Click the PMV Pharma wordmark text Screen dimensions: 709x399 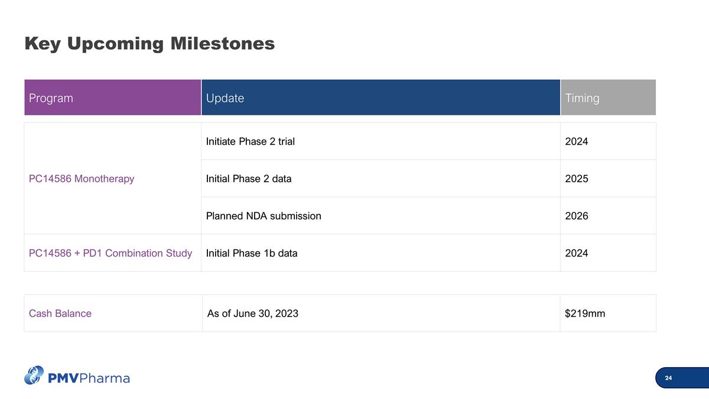[88, 378]
